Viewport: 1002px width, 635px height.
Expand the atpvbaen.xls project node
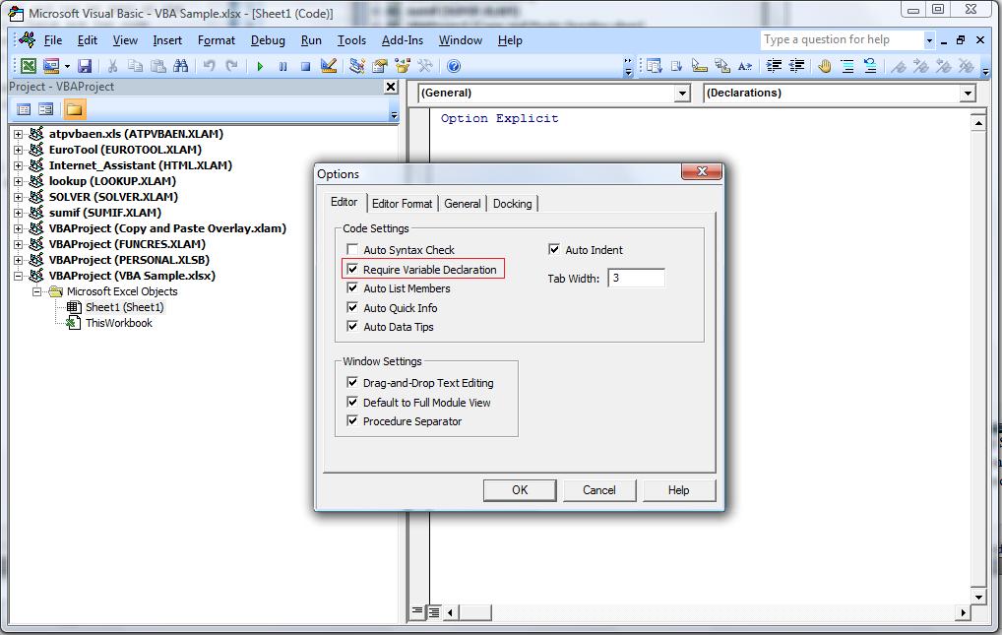(x=18, y=134)
